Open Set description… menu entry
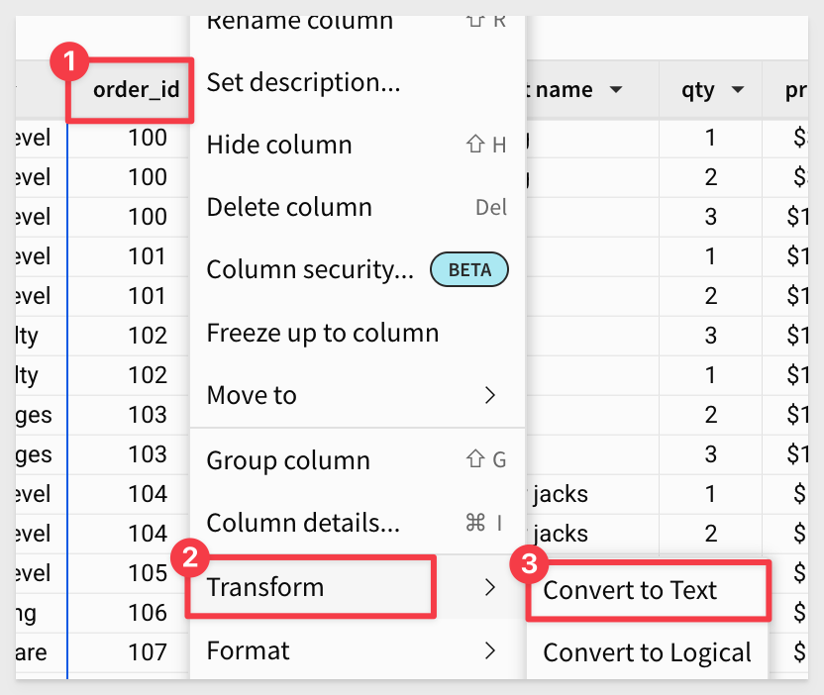The width and height of the screenshot is (824, 695). pos(358,82)
